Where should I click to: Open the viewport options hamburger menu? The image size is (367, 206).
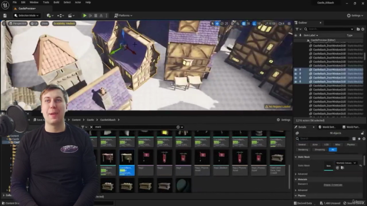point(4,23)
